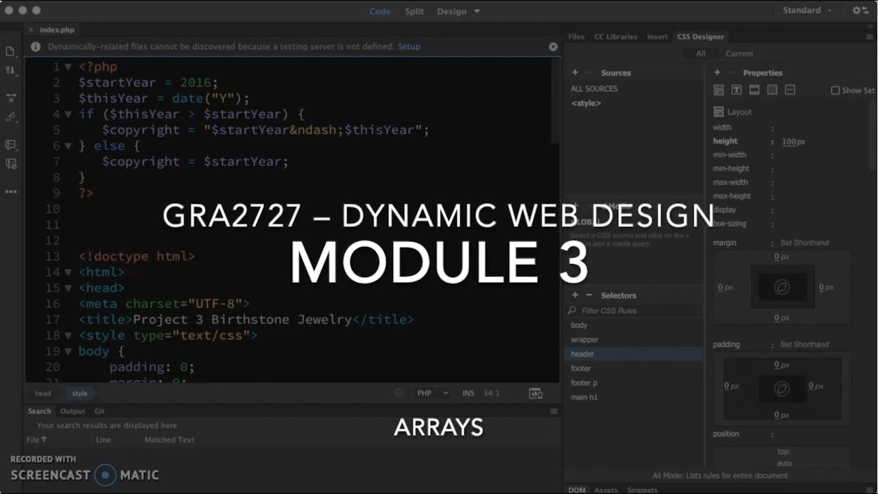Collapse the code fold arrow on line 19
This screenshot has width=878, height=494.
pos(68,351)
